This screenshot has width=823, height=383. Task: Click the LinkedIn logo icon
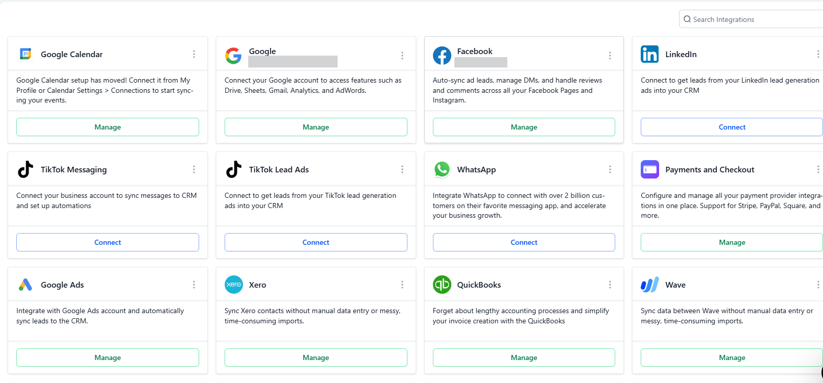click(649, 54)
